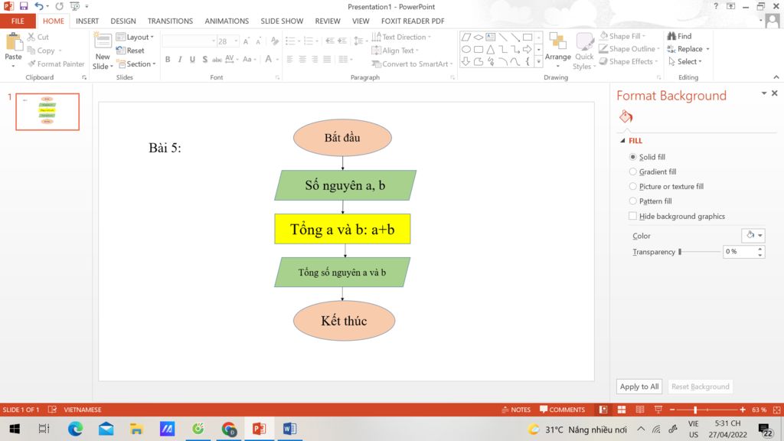Switch to Reading View in status bar
The width and height of the screenshot is (784, 441).
pyautogui.click(x=639, y=410)
